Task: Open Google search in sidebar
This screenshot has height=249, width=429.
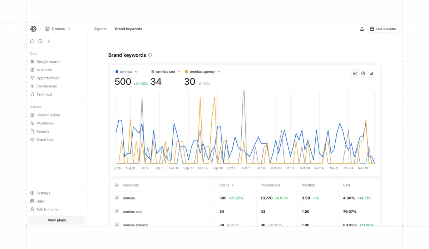Action: tap(48, 62)
